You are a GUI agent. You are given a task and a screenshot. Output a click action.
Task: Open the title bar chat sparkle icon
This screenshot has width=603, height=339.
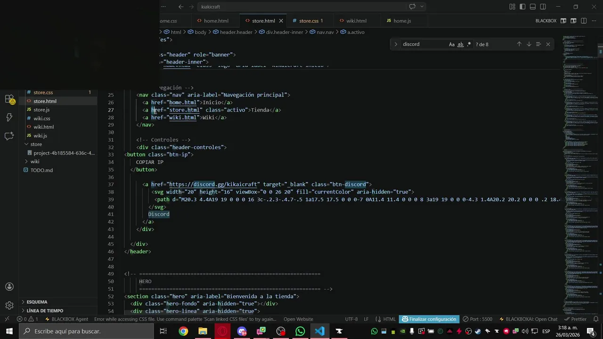pos(412,7)
